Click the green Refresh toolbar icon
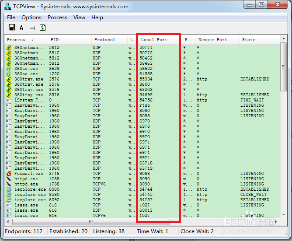292x241 pixels. pos(43,28)
